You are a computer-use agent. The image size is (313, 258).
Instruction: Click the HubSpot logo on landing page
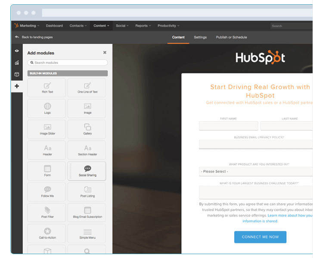(260, 57)
